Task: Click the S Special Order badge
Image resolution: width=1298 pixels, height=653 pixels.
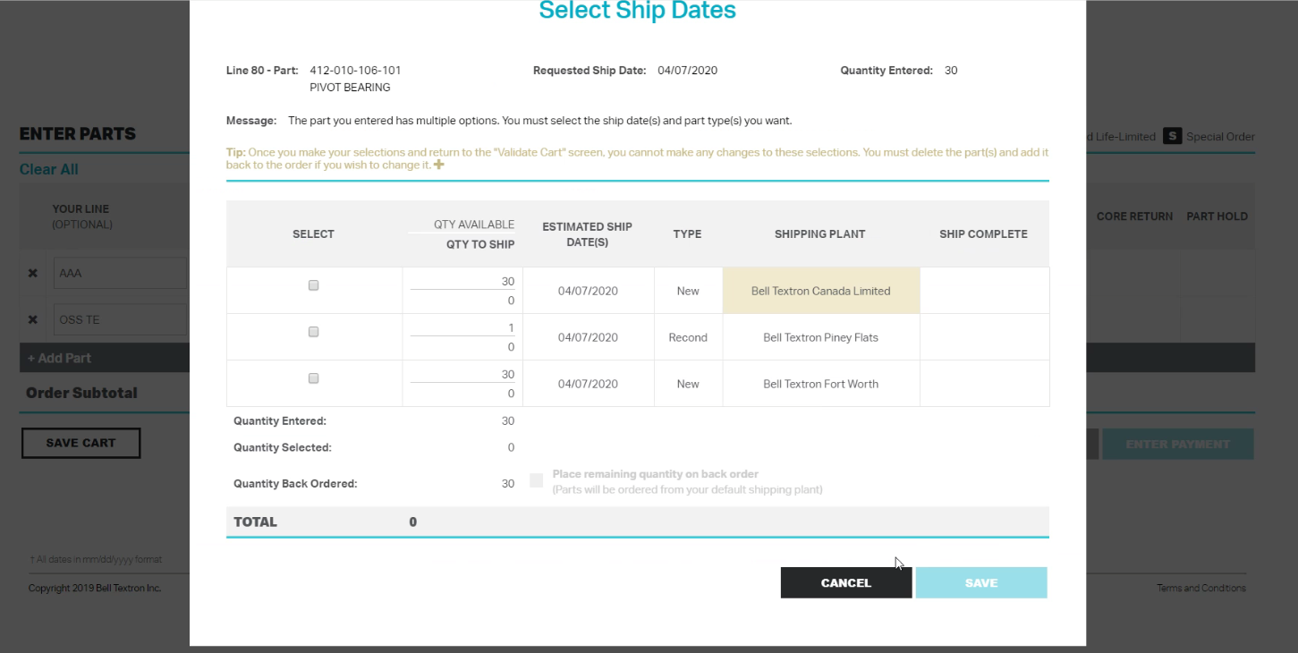Action: tap(1172, 136)
